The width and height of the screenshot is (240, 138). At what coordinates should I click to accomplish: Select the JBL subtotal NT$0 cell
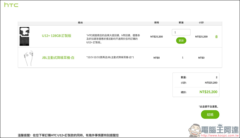pos(201,58)
